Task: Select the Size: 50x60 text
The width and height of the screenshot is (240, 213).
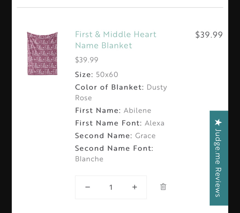Action: pyautogui.click(x=97, y=75)
